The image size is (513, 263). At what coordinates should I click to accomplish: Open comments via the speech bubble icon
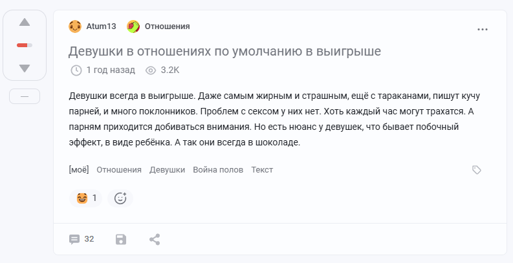(x=74, y=240)
